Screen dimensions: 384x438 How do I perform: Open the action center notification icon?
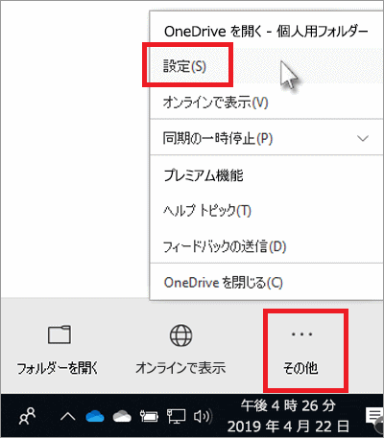coord(373,417)
